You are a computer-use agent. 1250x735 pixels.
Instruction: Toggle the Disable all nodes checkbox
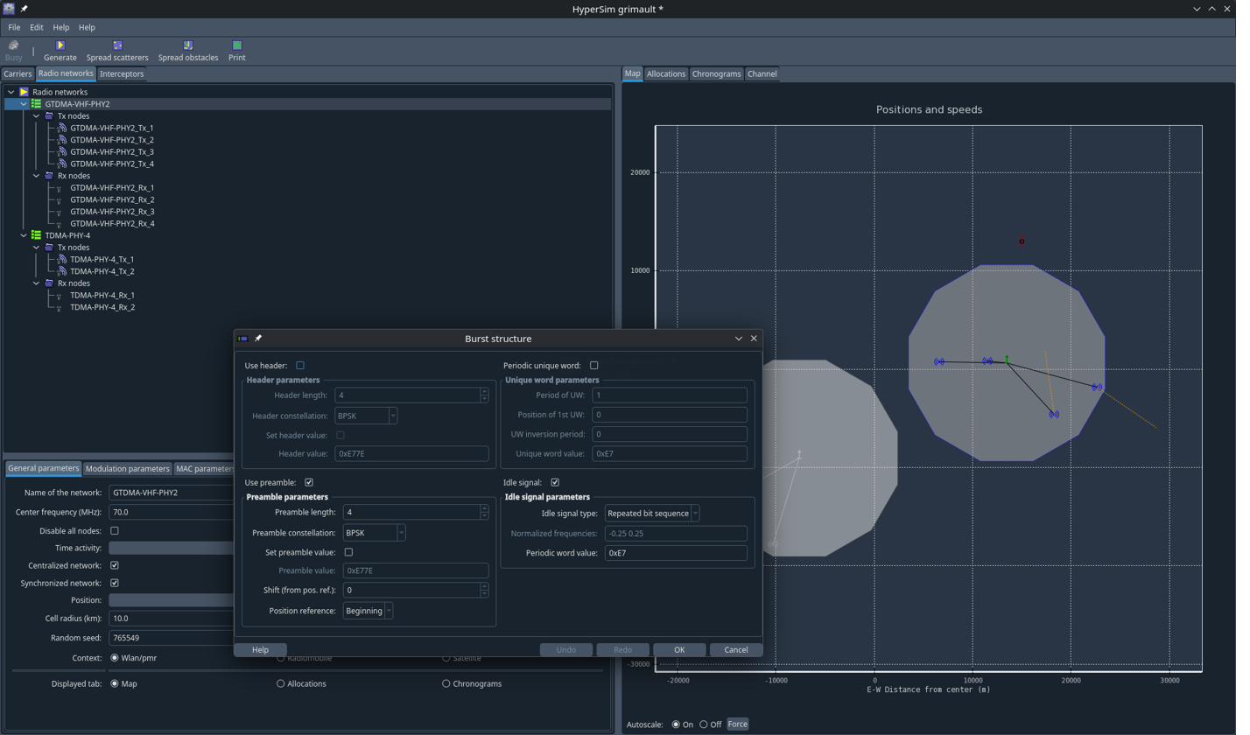tap(115, 531)
